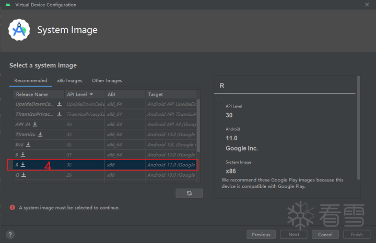376x243 pixels.
Task: Go back with the Previous button
Action: click(x=261, y=234)
